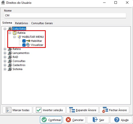Image resolution: width=133 pixels, height=124 pixels.
Task: Click the computer icon beside RAD
Action: click(10, 57)
